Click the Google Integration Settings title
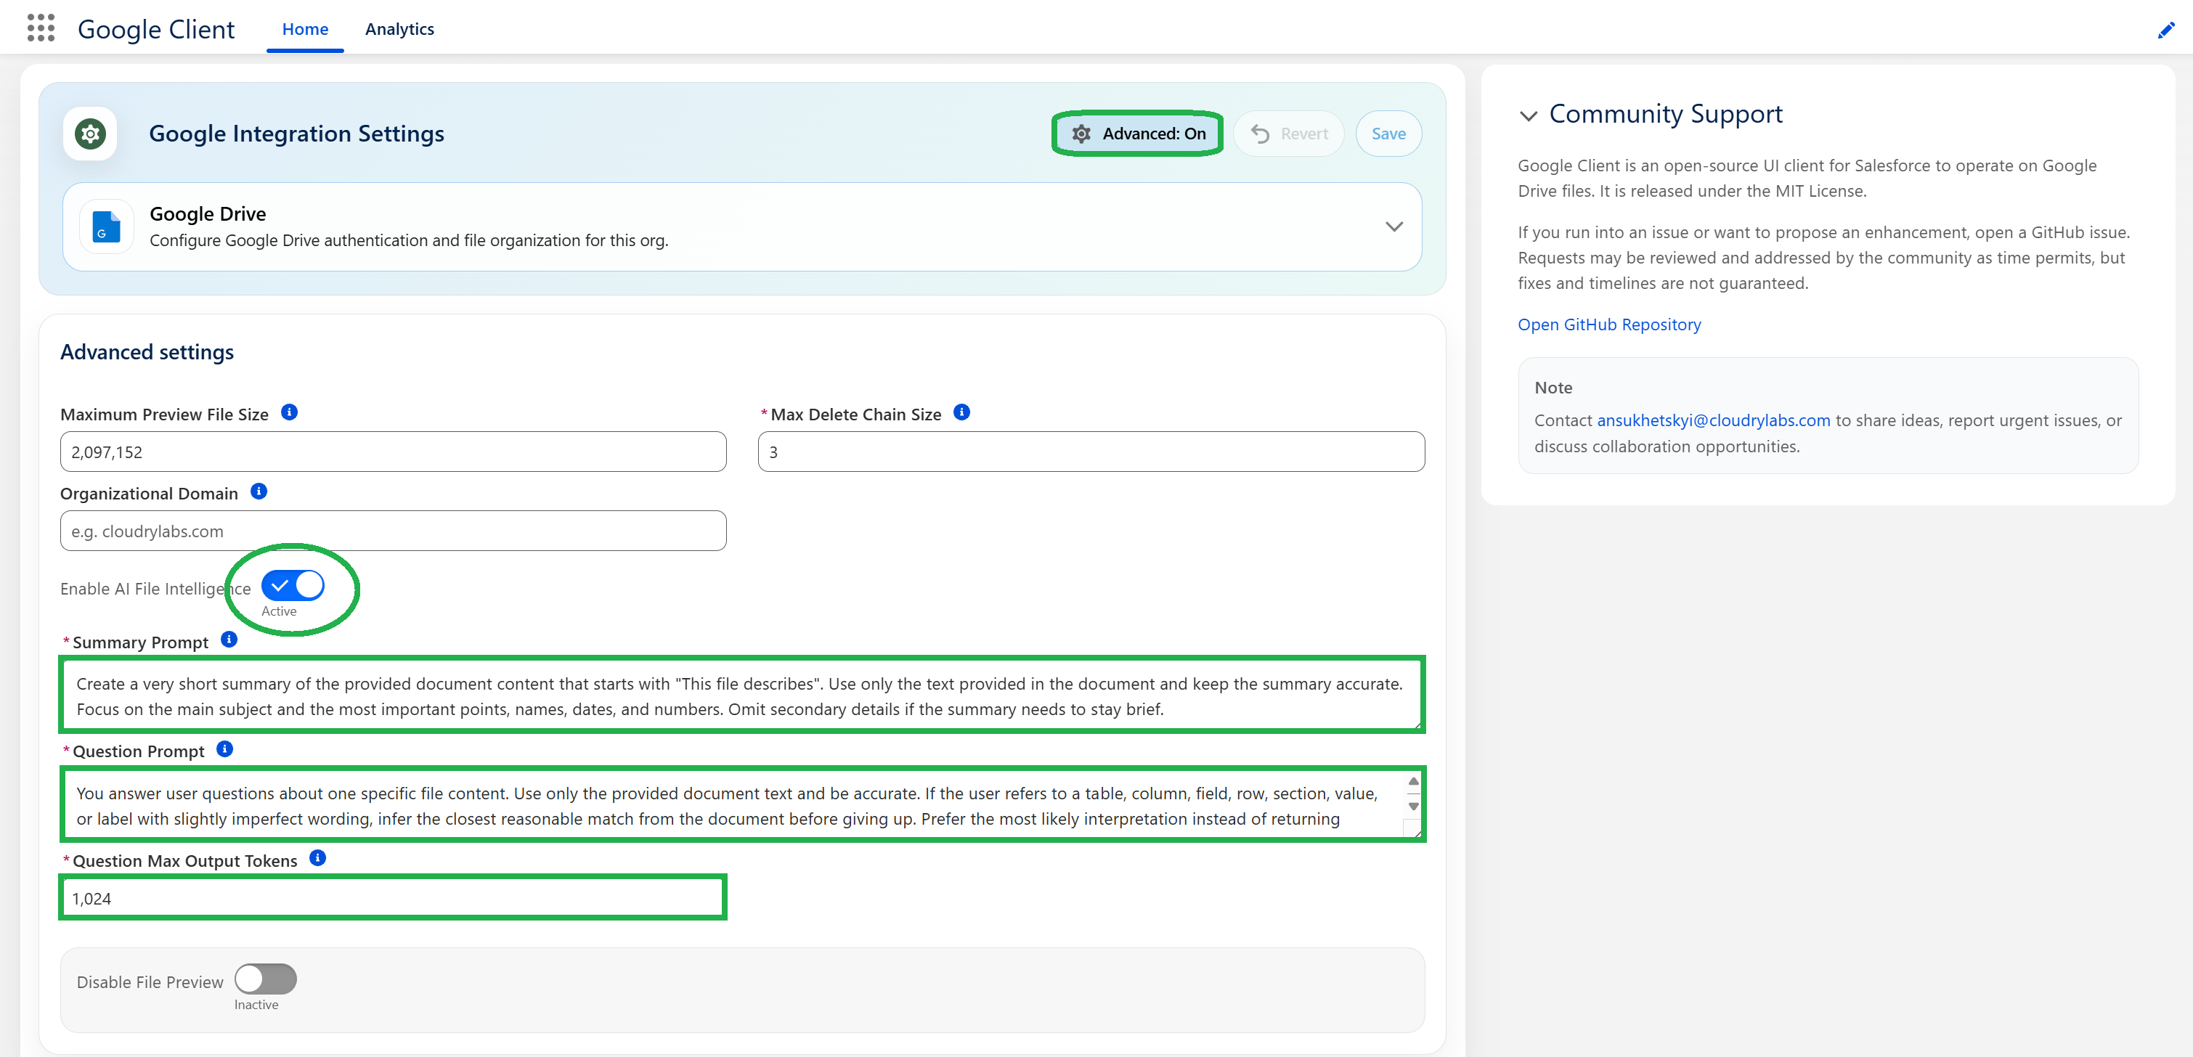Viewport: 2193px width, 1057px height. pyautogui.click(x=296, y=134)
